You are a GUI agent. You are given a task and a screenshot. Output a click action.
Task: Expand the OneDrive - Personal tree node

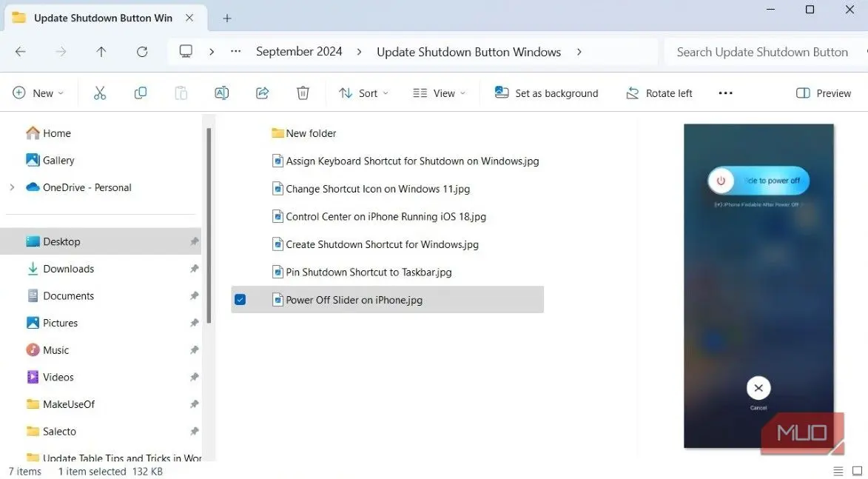12,187
